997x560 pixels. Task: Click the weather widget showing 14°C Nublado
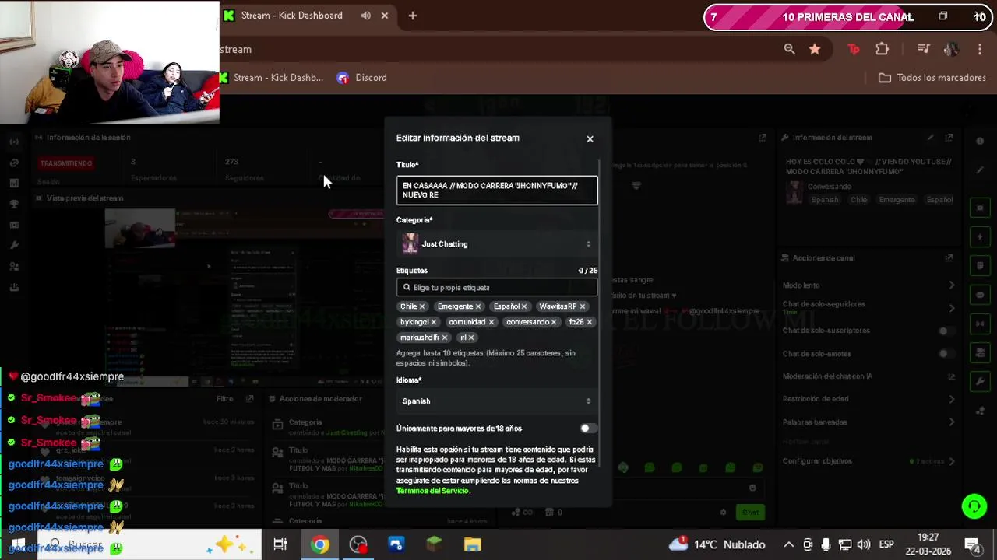(717, 544)
